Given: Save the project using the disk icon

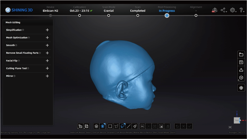Looking at the screenshot, I should (241, 62).
